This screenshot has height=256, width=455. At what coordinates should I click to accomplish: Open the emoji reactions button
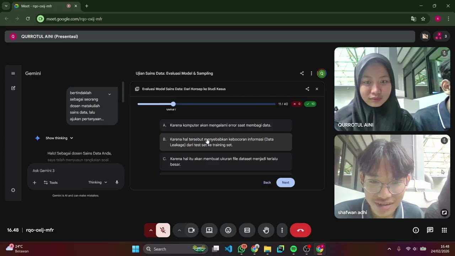[x=228, y=230]
